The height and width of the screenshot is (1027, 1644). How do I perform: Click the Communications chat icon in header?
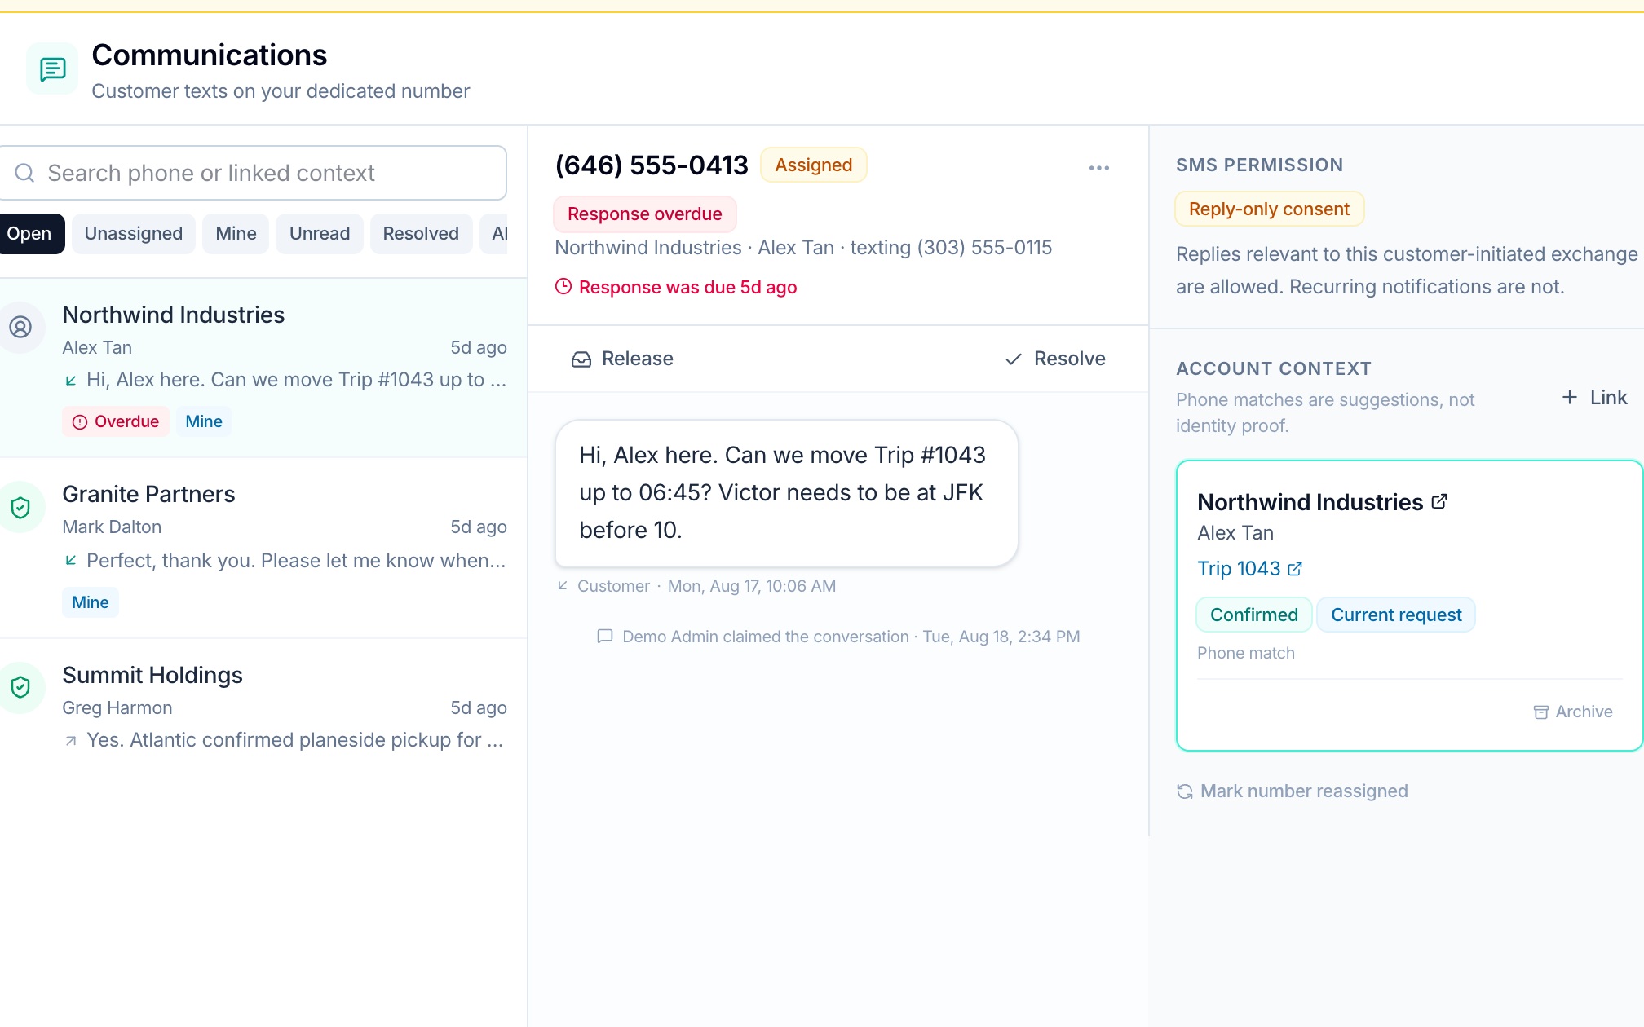coord(52,68)
